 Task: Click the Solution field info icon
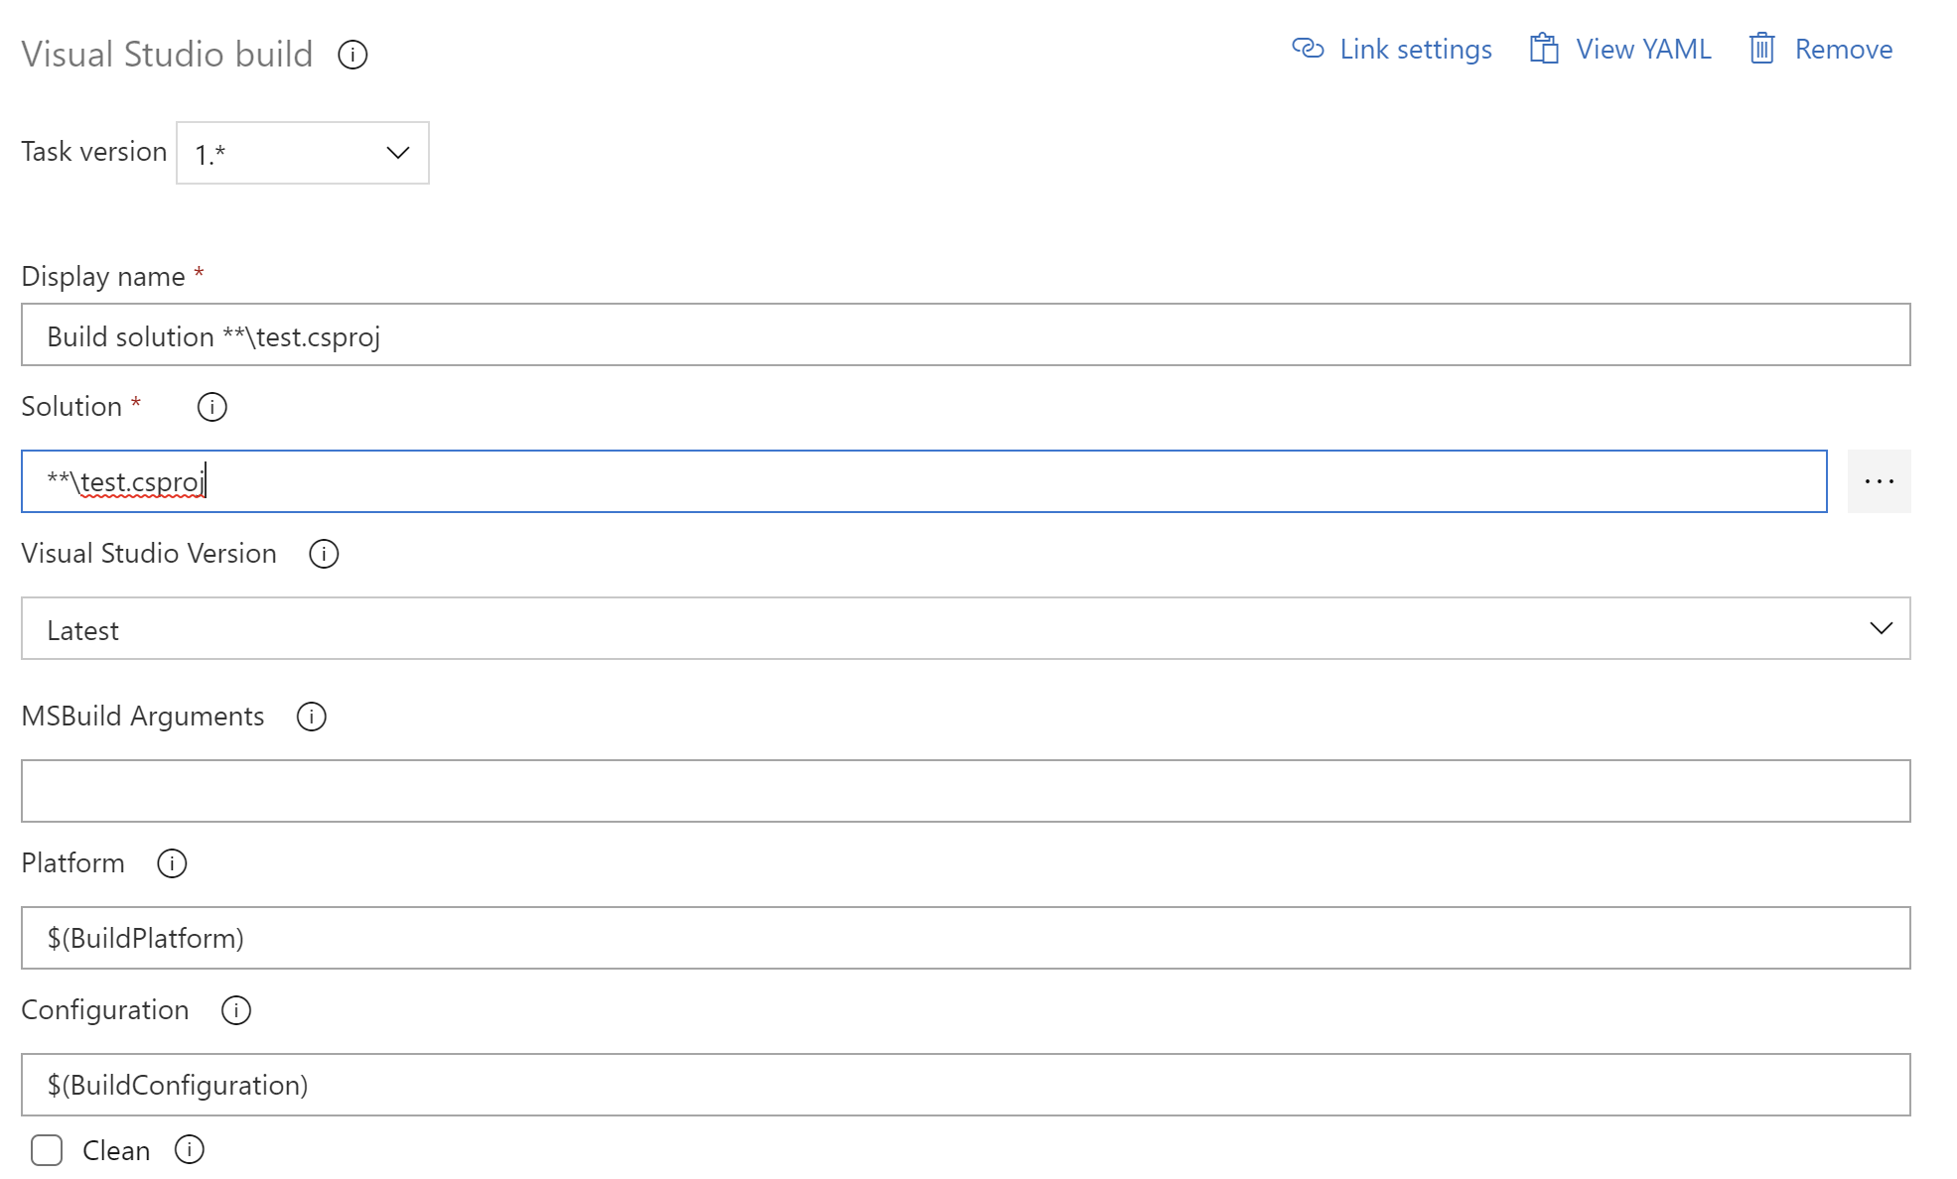[211, 407]
